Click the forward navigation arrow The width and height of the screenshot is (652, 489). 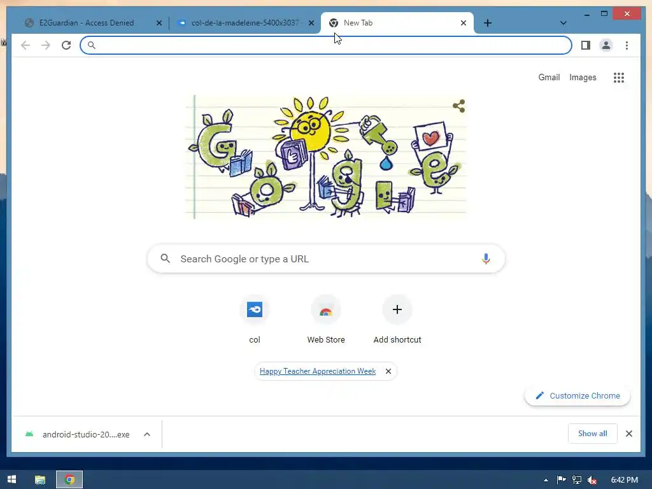(x=46, y=45)
